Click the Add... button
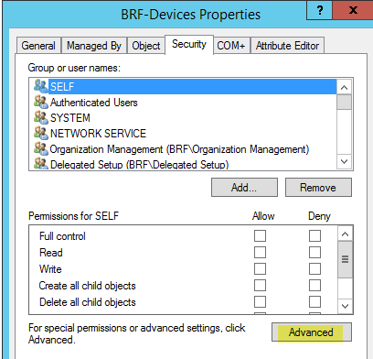 244,188
